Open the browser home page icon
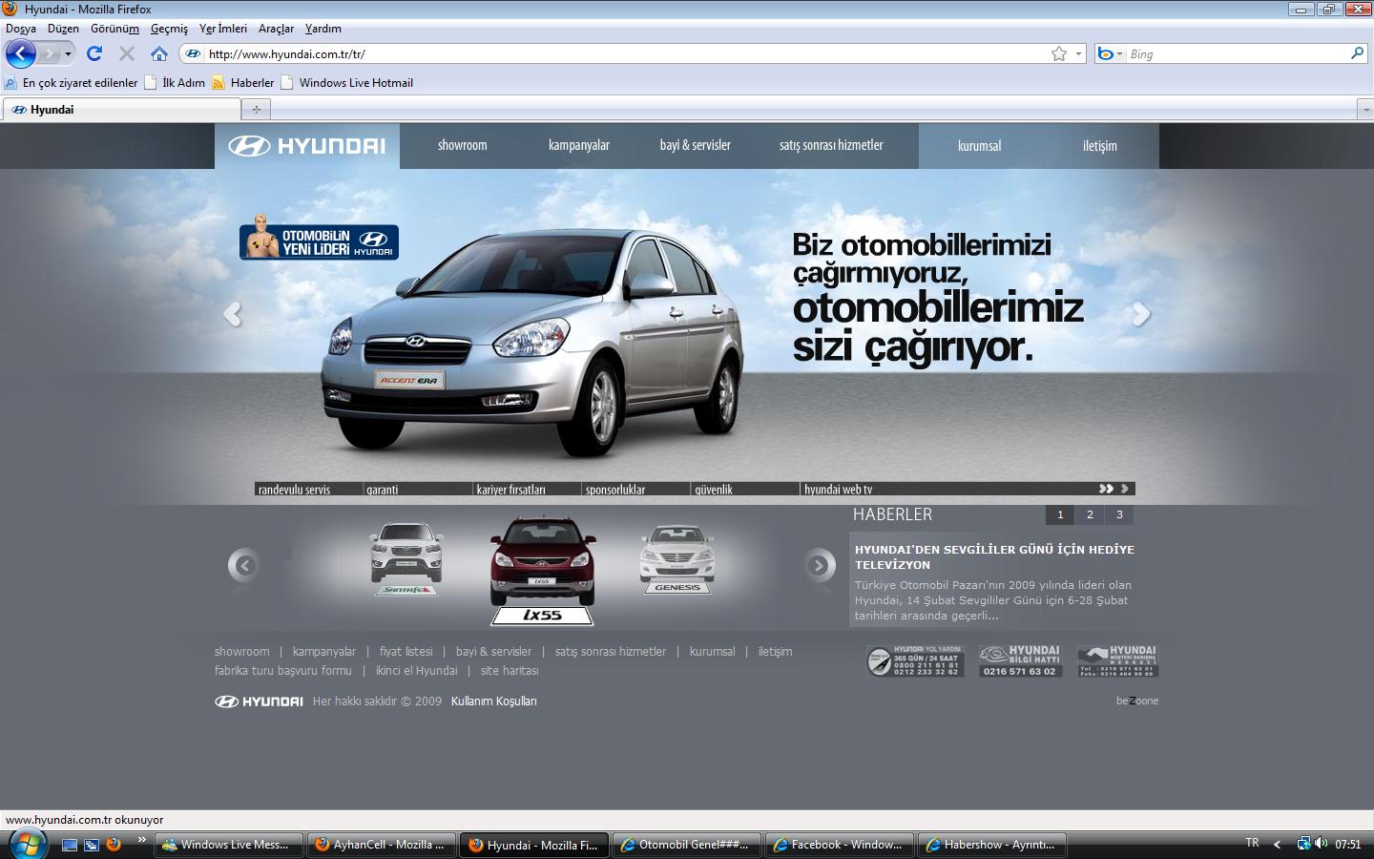 click(x=159, y=53)
